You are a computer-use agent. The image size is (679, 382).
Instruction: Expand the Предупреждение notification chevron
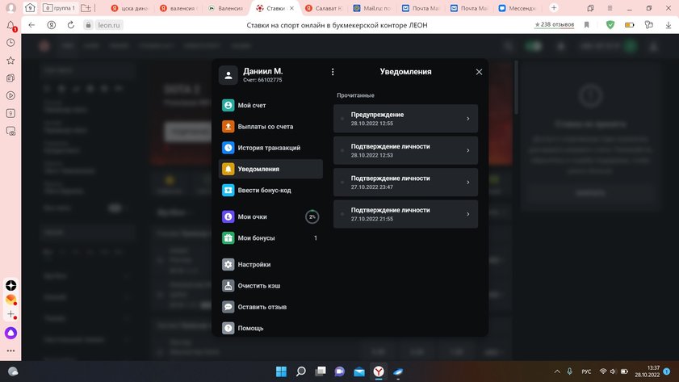[467, 119]
